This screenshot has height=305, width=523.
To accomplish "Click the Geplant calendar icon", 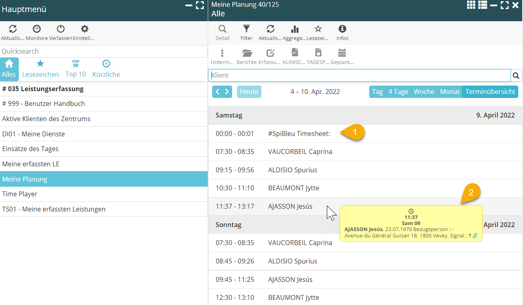I will click(342, 53).
